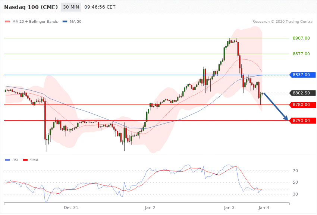Image resolution: width=317 pixels, height=215 pixels.
Task: Click the MA 50 blue legend swatch
Action: tap(65, 21)
